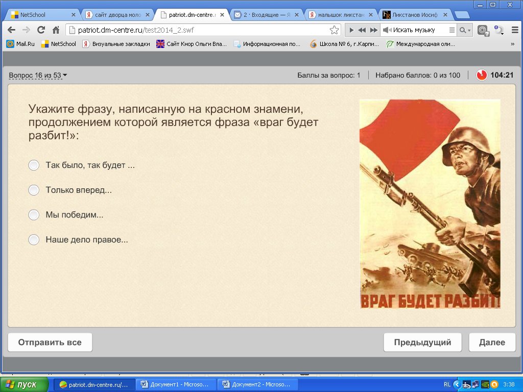Viewport: 523px width, 392px height.
Task: Close the Ликстанов Иосиф tab
Action: coord(445,15)
